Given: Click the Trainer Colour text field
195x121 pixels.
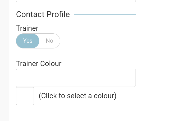Looking at the screenshot, I should click(76, 78).
